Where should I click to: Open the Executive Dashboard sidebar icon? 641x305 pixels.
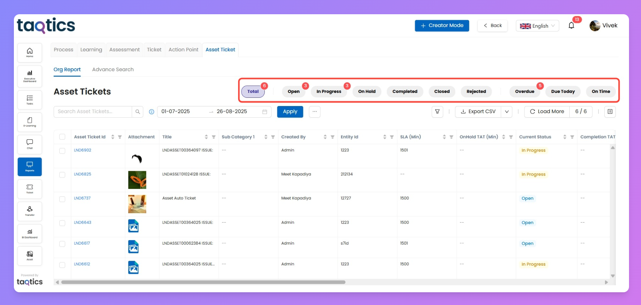pyautogui.click(x=30, y=76)
